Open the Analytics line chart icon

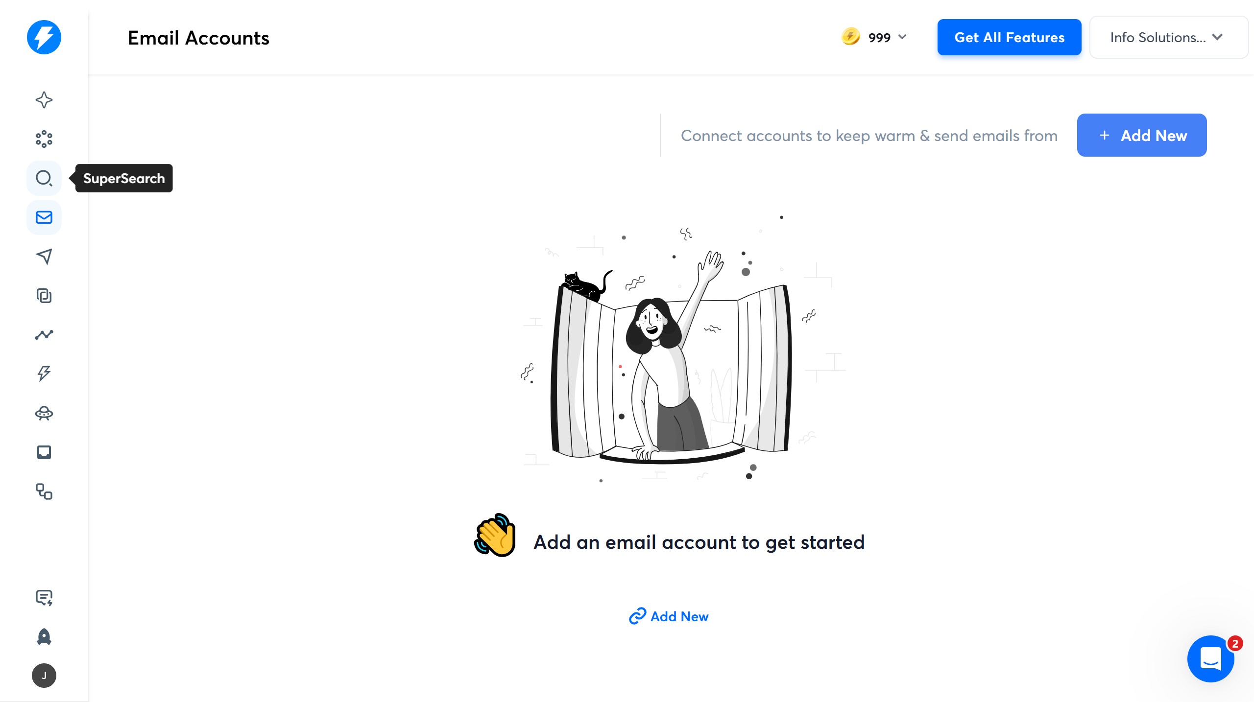click(44, 335)
